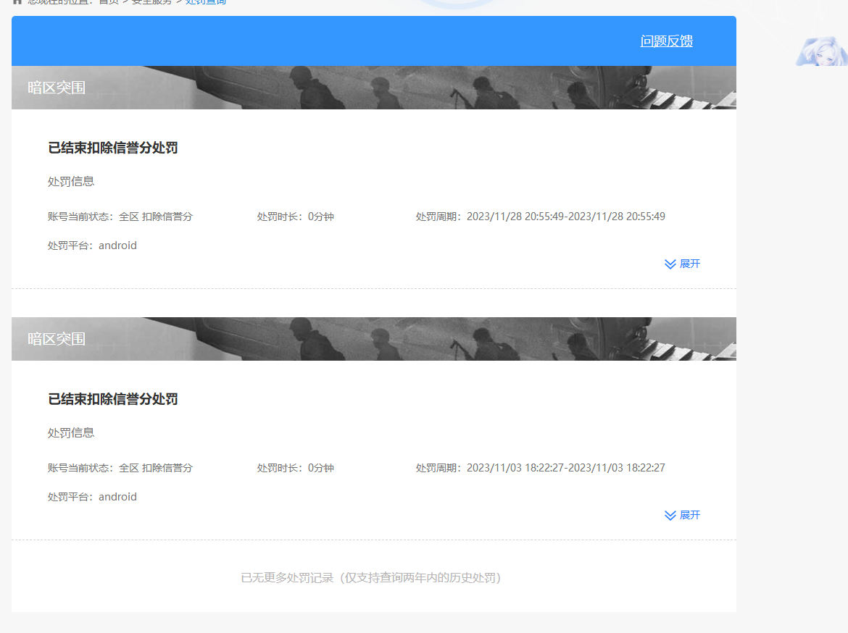Click 账号当前状态 全区 扣除信誉分 text
This screenshot has height=633, width=848.
120,216
